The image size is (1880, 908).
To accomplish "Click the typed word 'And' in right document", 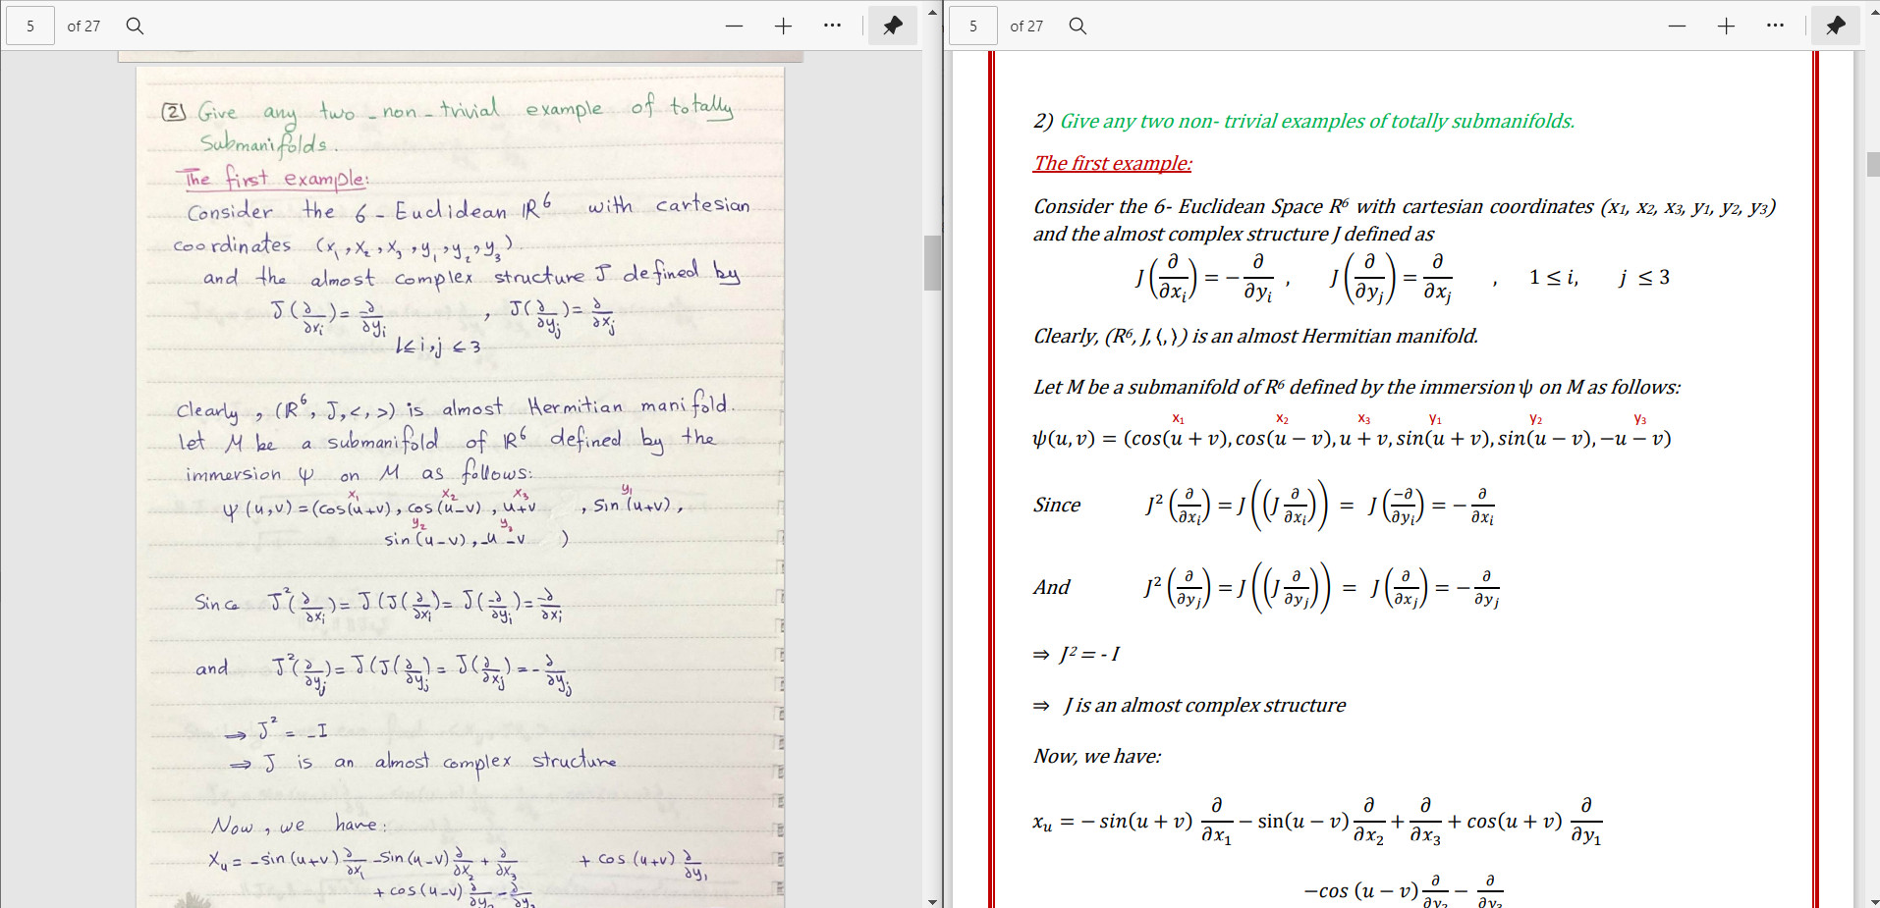I will (1051, 587).
